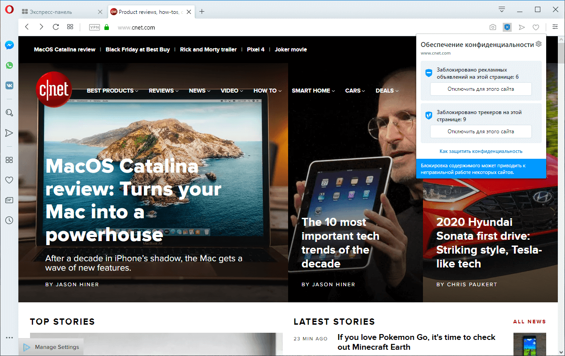Click author BY CHRIS PAUKERT

coord(466,284)
